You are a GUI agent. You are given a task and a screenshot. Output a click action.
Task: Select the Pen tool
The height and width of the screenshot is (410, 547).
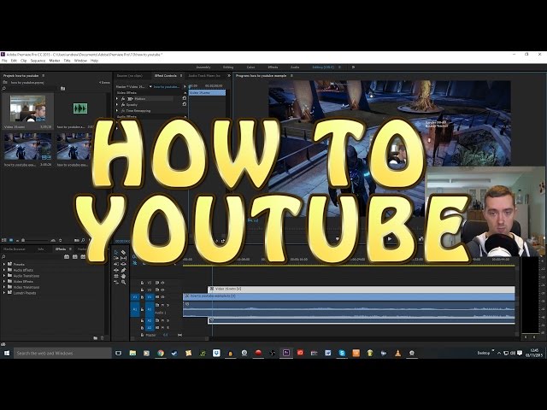pyautogui.click(x=123, y=270)
